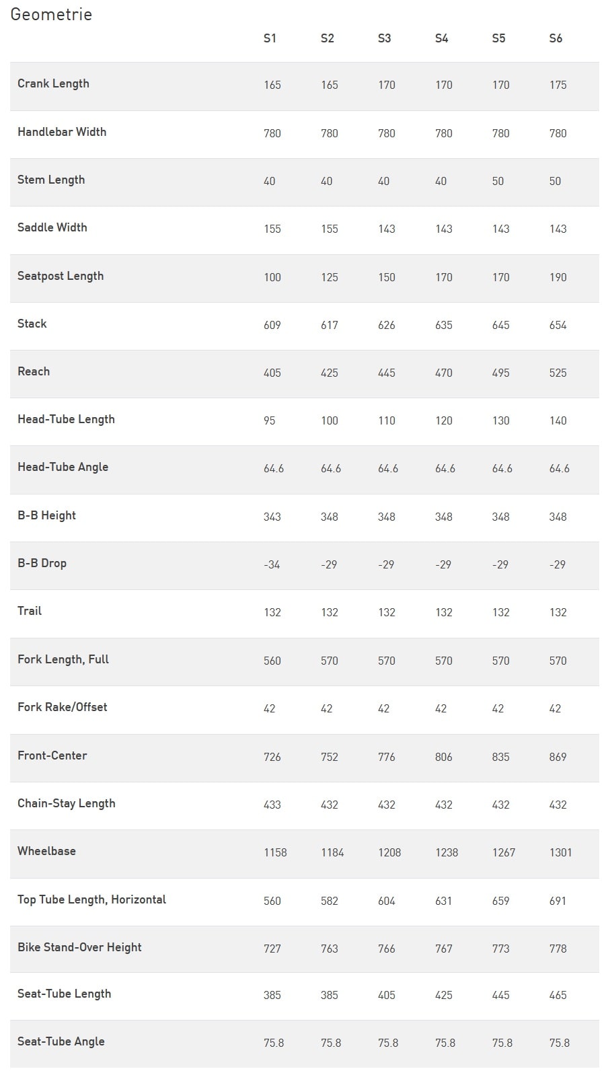
Task: Click the Head-Tube Angle row label
Action: tap(63, 467)
